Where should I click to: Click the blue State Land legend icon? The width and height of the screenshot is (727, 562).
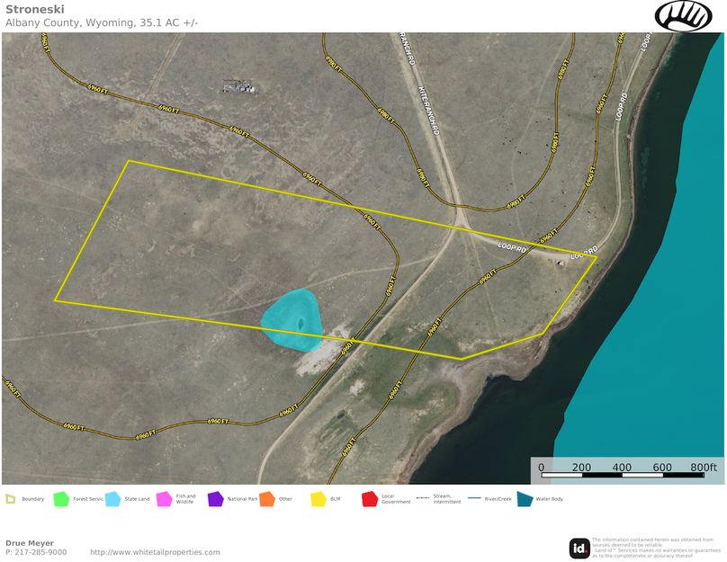click(112, 498)
